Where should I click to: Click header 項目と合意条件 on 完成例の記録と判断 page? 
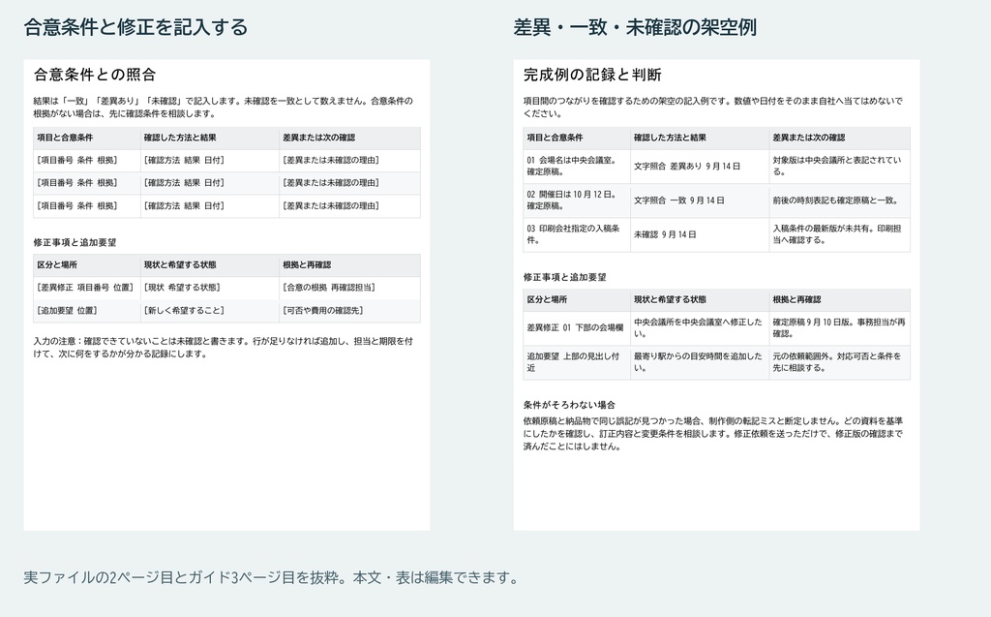[x=577, y=138]
